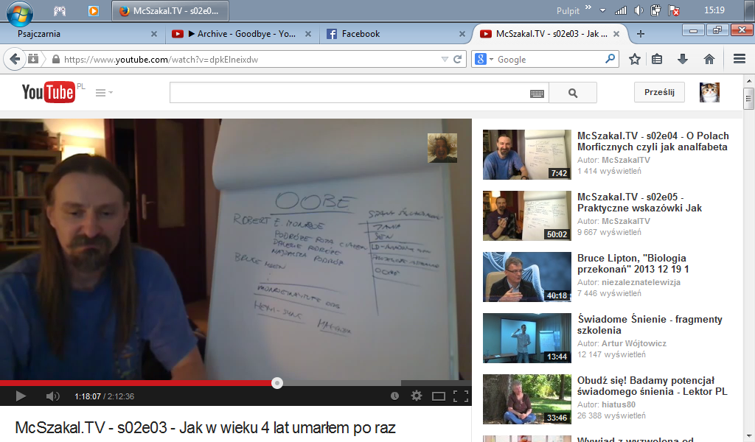Toggle theater mode in player
This screenshot has height=442, width=755.
(438, 396)
